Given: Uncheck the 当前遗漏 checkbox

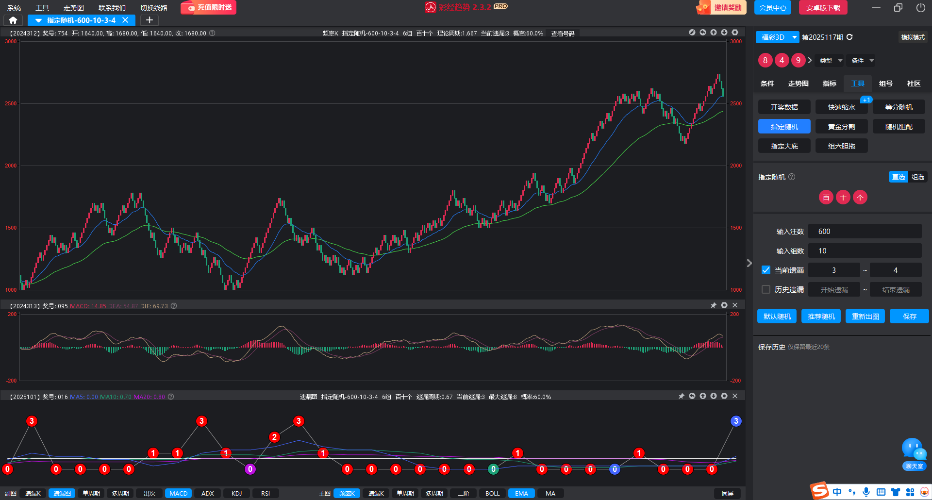Looking at the screenshot, I should pos(766,270).
